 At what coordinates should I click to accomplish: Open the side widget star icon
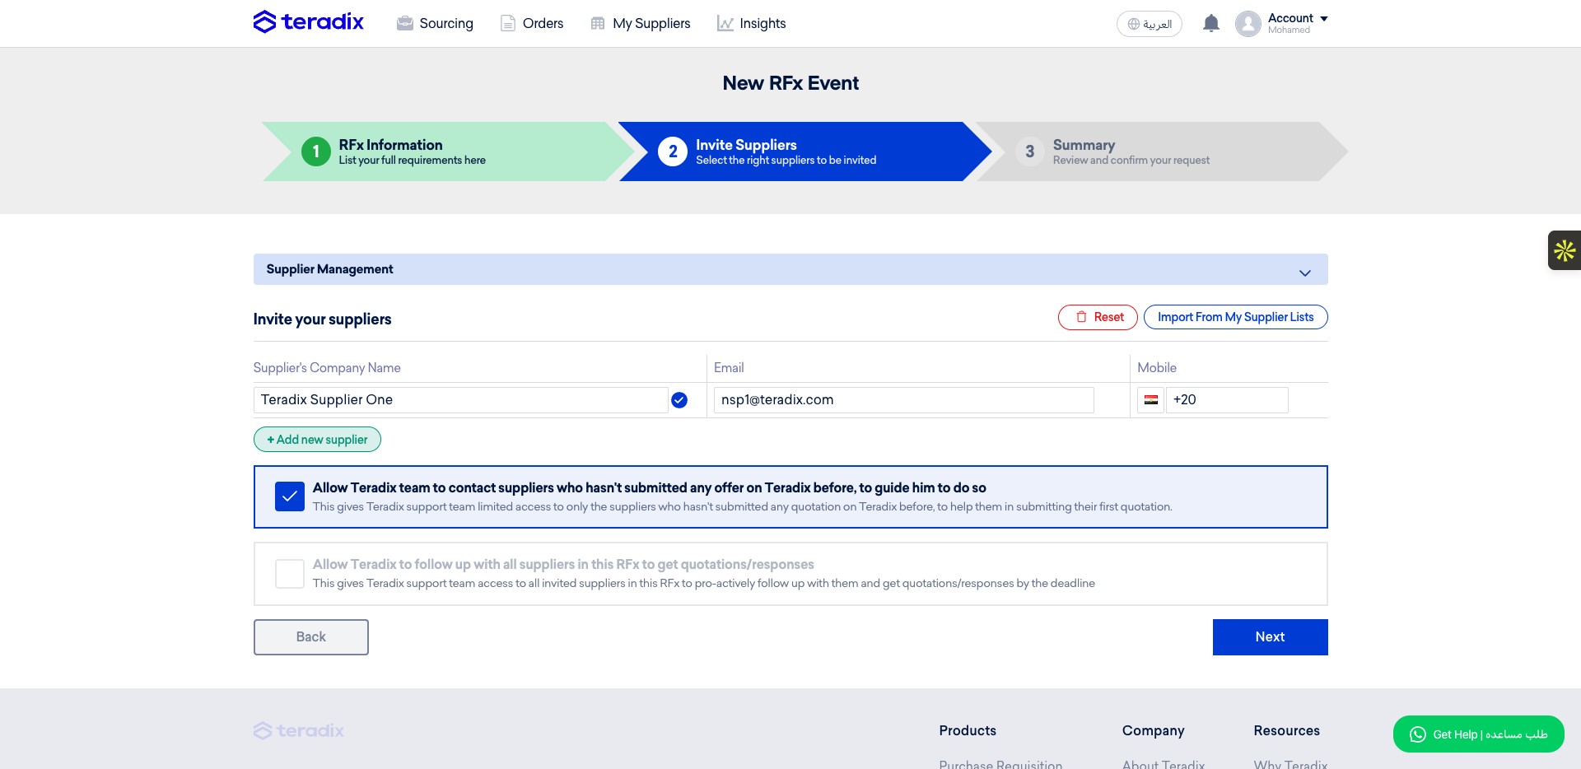coord(1565,250)
